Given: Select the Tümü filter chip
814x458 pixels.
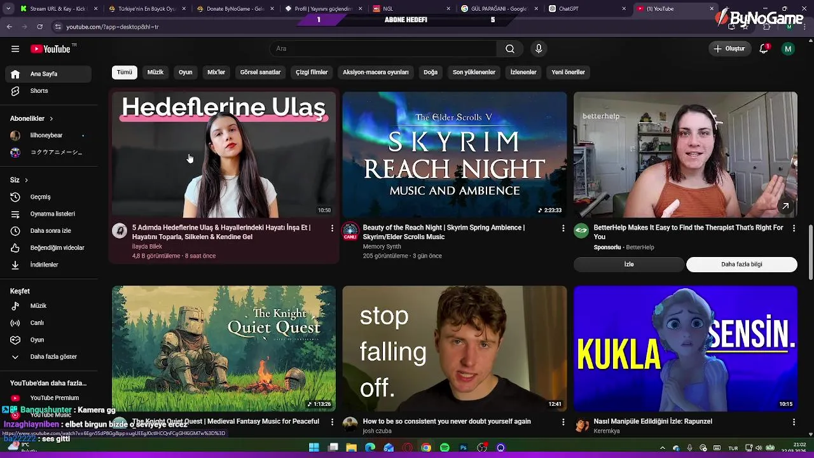Looking at the screenshot, I should (125, 73).
